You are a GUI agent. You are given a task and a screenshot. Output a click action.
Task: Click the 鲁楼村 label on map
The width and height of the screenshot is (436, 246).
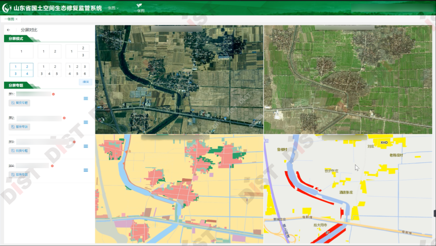tap(282, 149)
